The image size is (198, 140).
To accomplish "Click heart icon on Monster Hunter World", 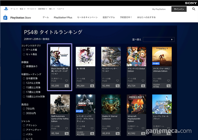I will [117, 81].
